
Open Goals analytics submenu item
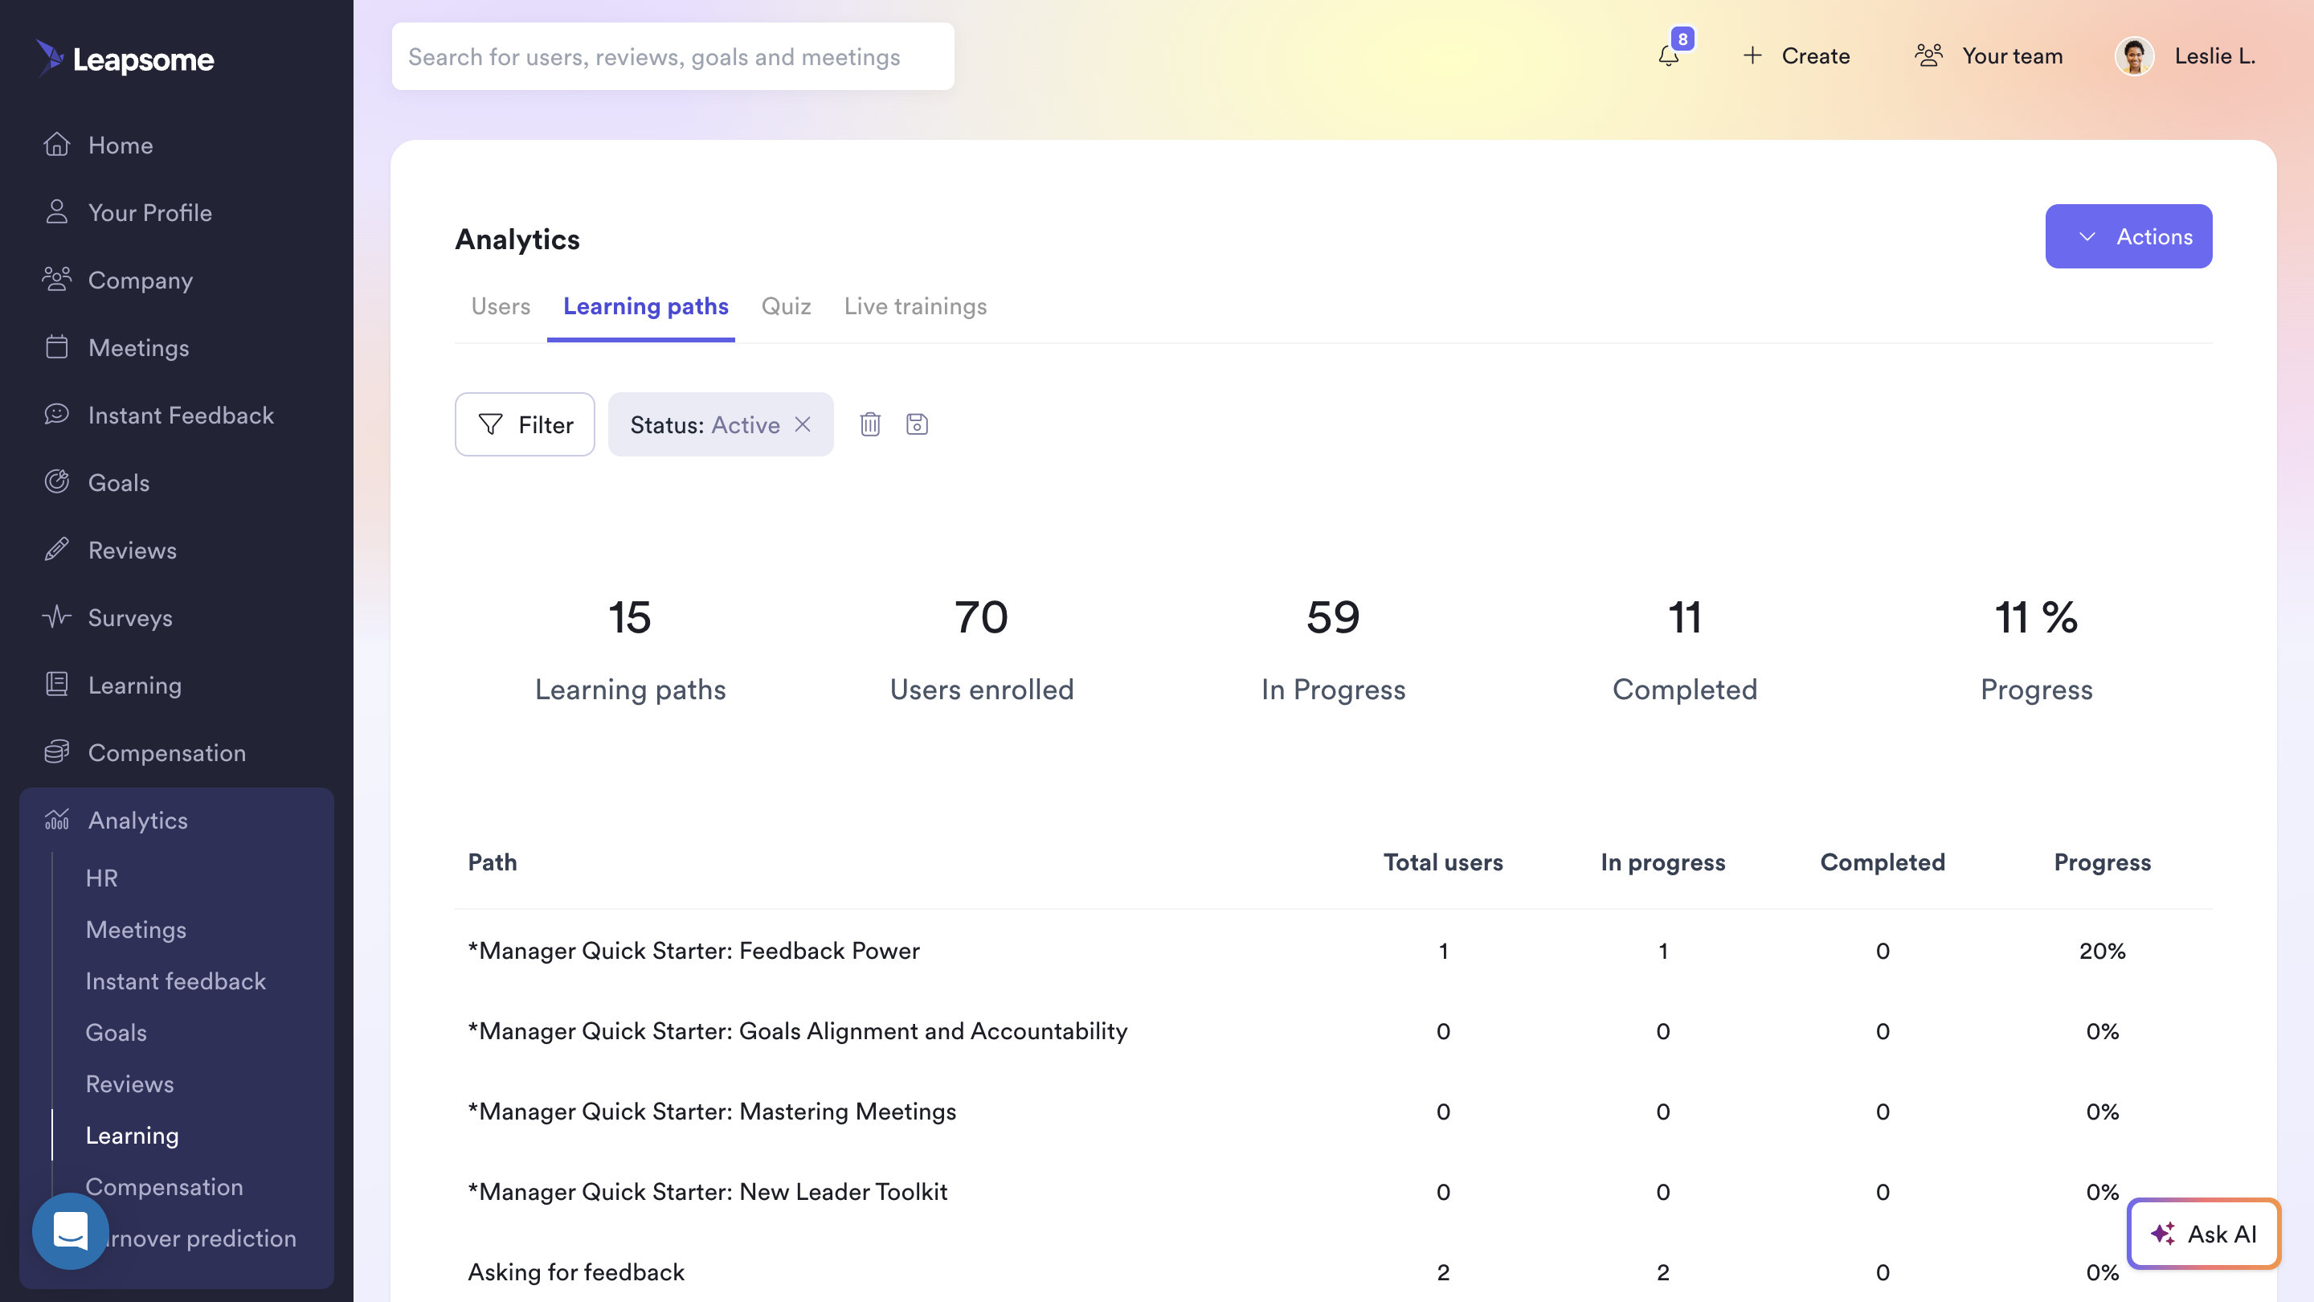(116, 1033)
